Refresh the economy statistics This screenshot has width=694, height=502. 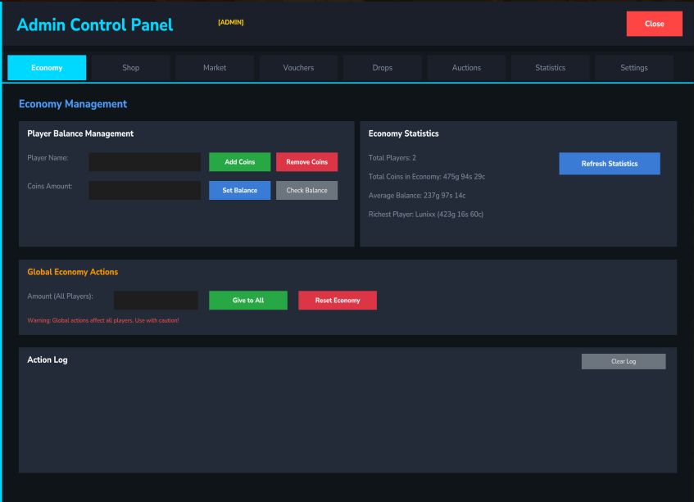pos(609,164)
